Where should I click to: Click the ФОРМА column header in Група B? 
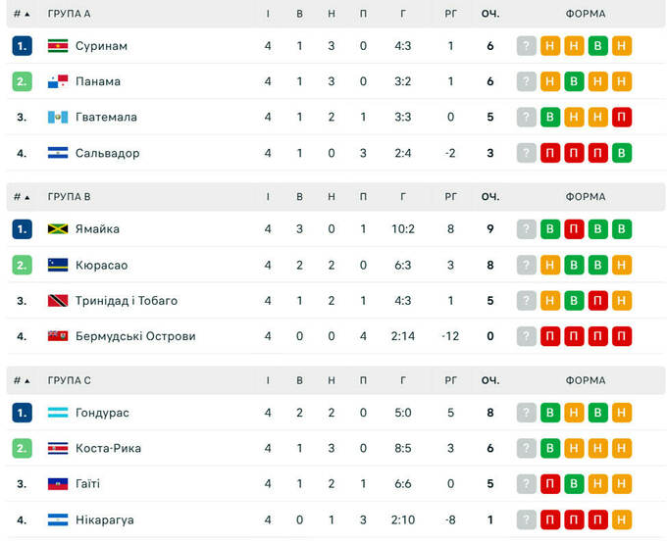586,197
